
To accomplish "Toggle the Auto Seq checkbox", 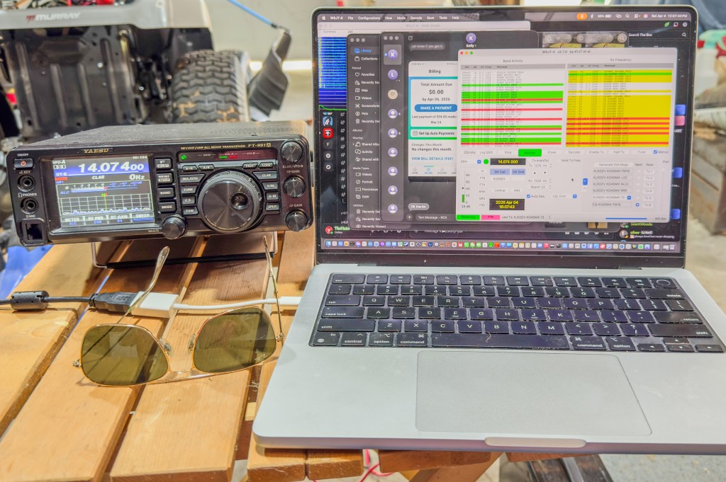I will (x=529, y=196).
